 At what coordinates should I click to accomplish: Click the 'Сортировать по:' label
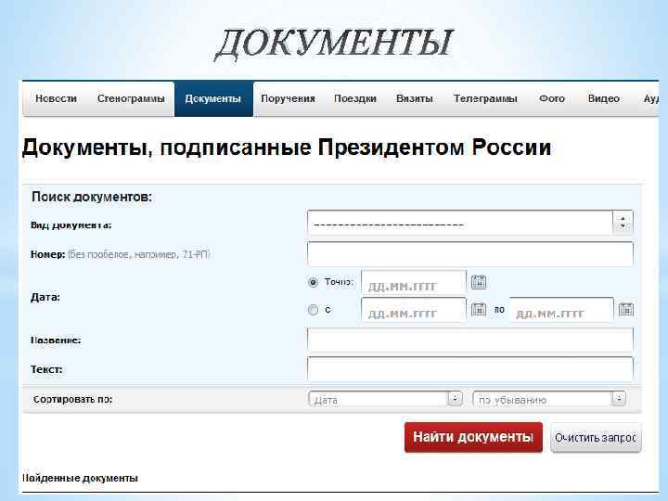73,399
